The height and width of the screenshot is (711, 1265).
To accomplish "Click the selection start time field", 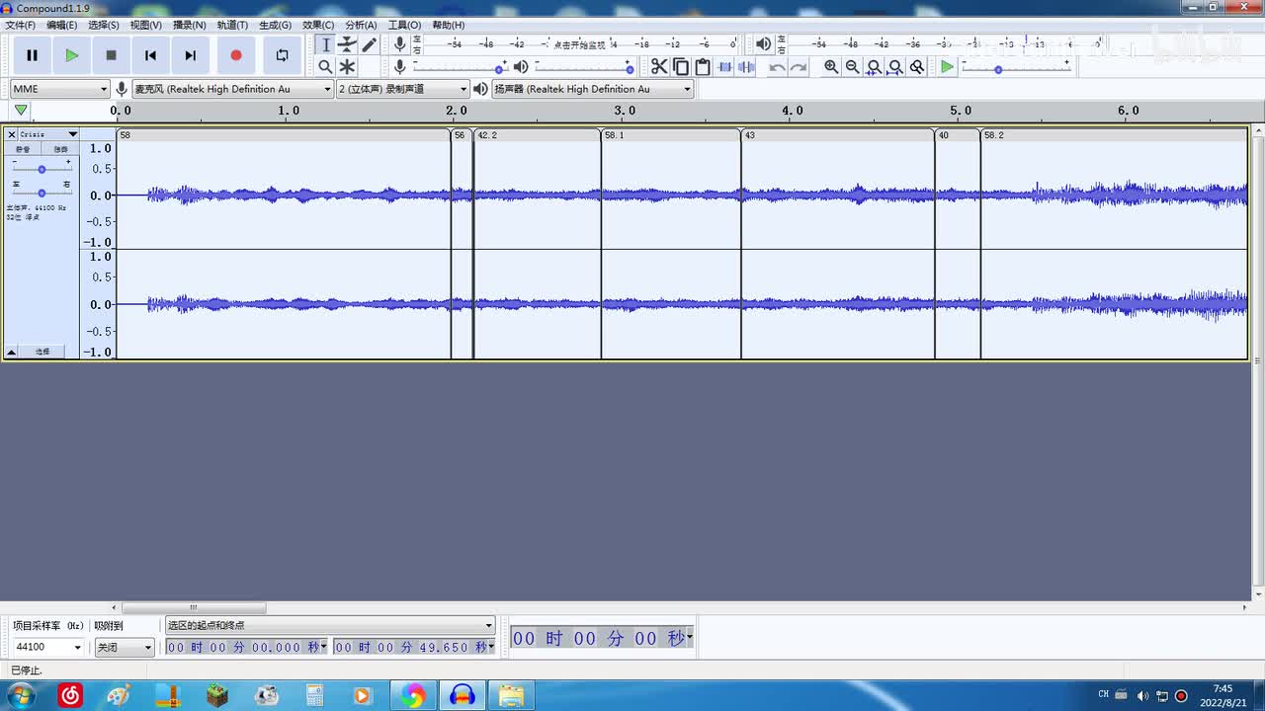I will [x=246, y=647].
